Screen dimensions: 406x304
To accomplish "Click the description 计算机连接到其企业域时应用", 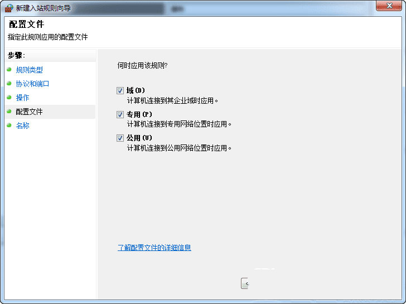I will click(x=172, y=100).
